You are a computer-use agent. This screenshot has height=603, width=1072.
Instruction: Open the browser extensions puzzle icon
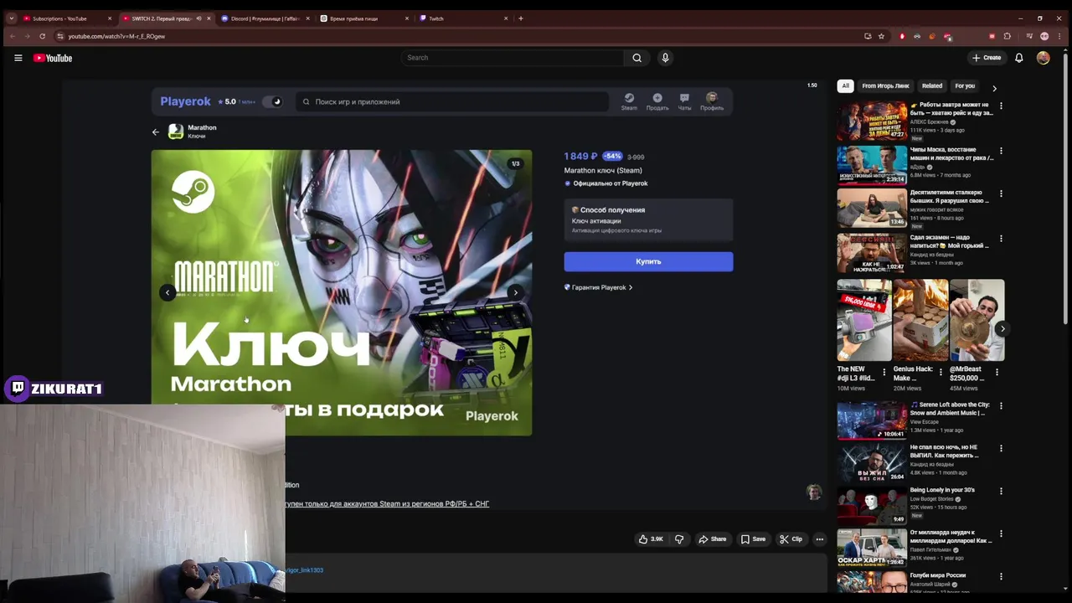coord(1007,36)
